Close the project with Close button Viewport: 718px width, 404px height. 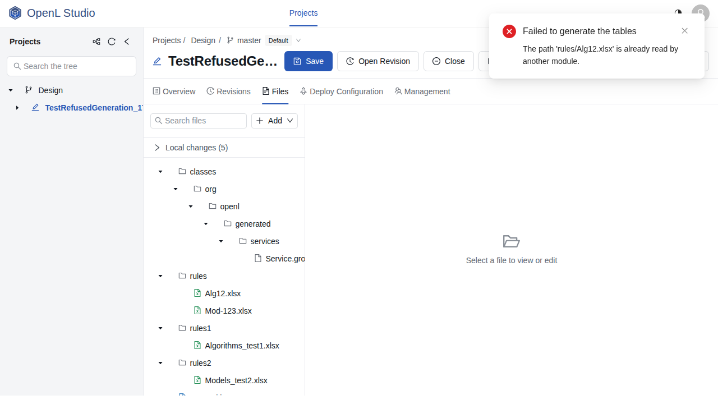449,61
